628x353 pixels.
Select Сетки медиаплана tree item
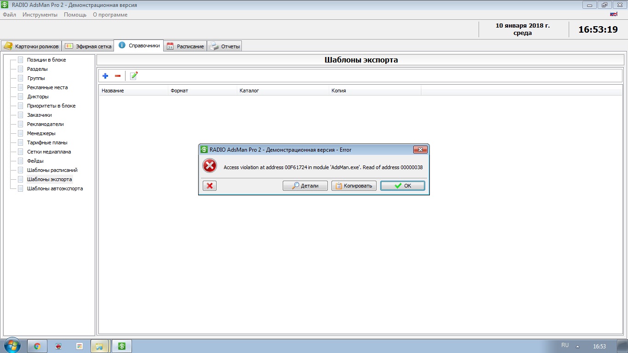(49, 152)
